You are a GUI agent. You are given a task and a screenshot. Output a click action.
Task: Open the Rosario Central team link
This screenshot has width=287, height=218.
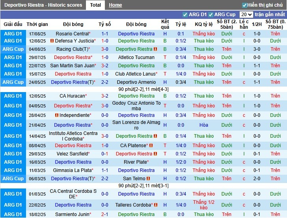72,34
